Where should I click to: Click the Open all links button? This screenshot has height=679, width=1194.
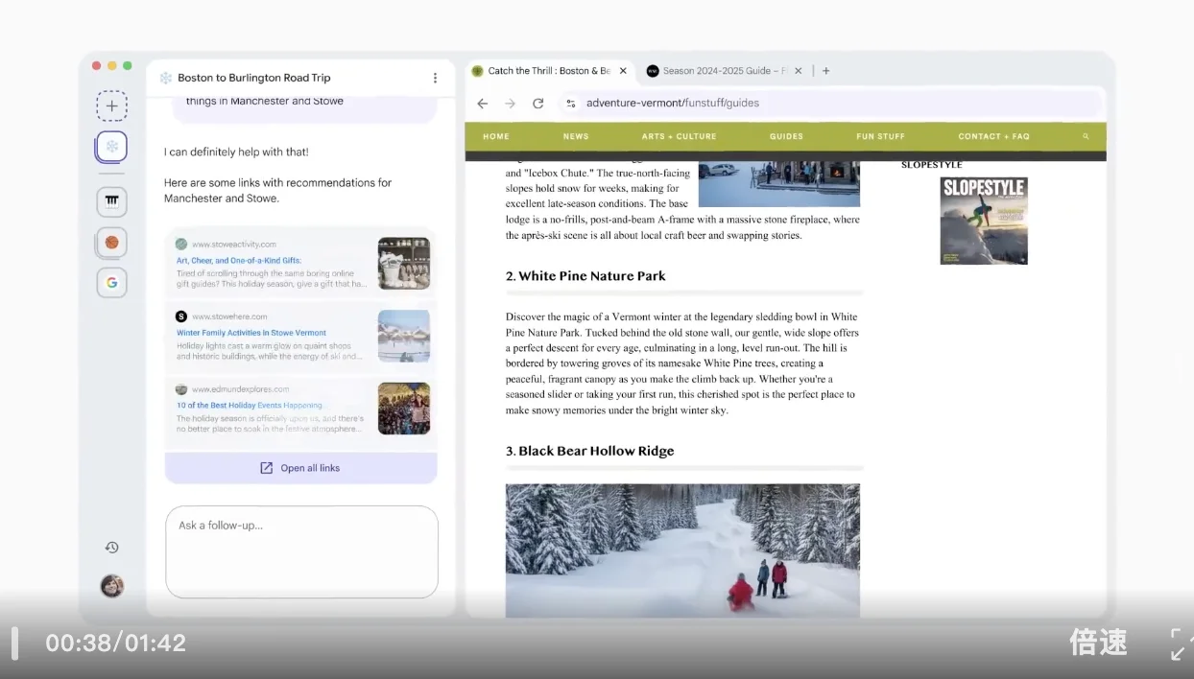pos(300,468)
